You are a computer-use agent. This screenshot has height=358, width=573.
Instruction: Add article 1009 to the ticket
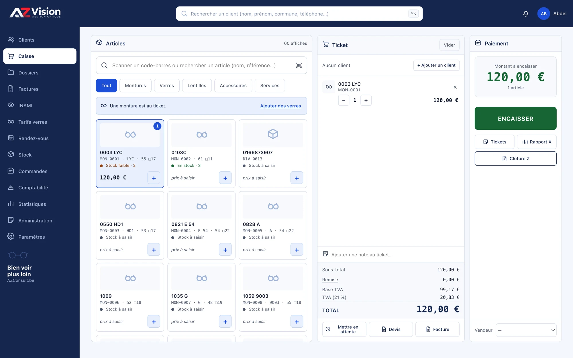pos(154,322)
